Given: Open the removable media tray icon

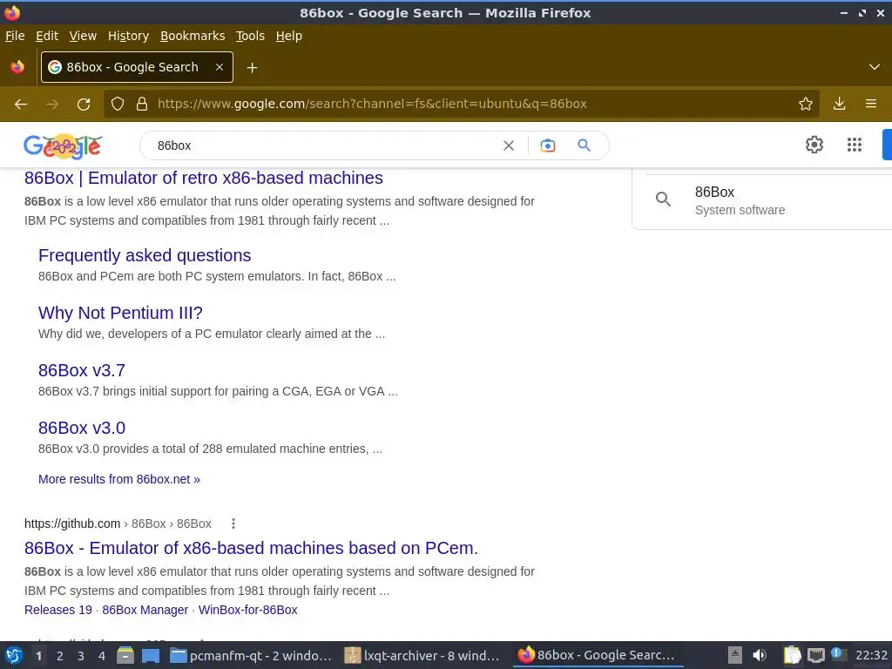Looking at the screenshot, I should pyautogui.click(x=735, y=655).
